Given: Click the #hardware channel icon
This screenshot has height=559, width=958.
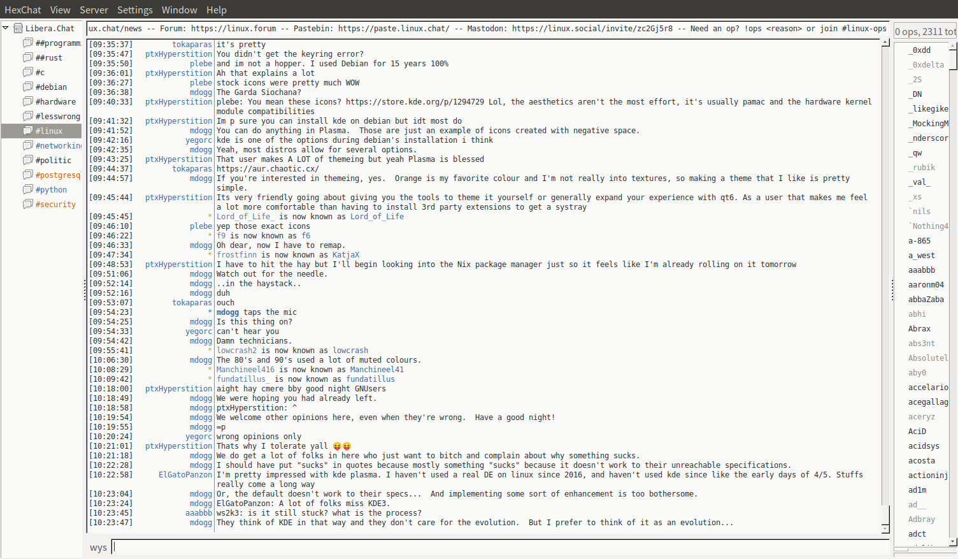Looking at the screenshot, I should click(x=28, y=101).
